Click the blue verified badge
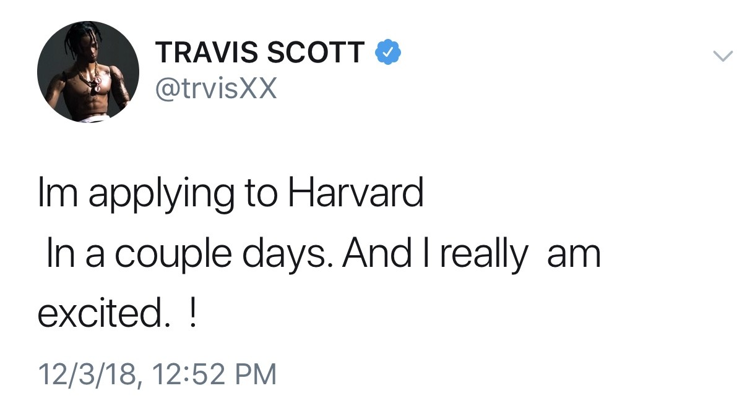 coord(388,53)
